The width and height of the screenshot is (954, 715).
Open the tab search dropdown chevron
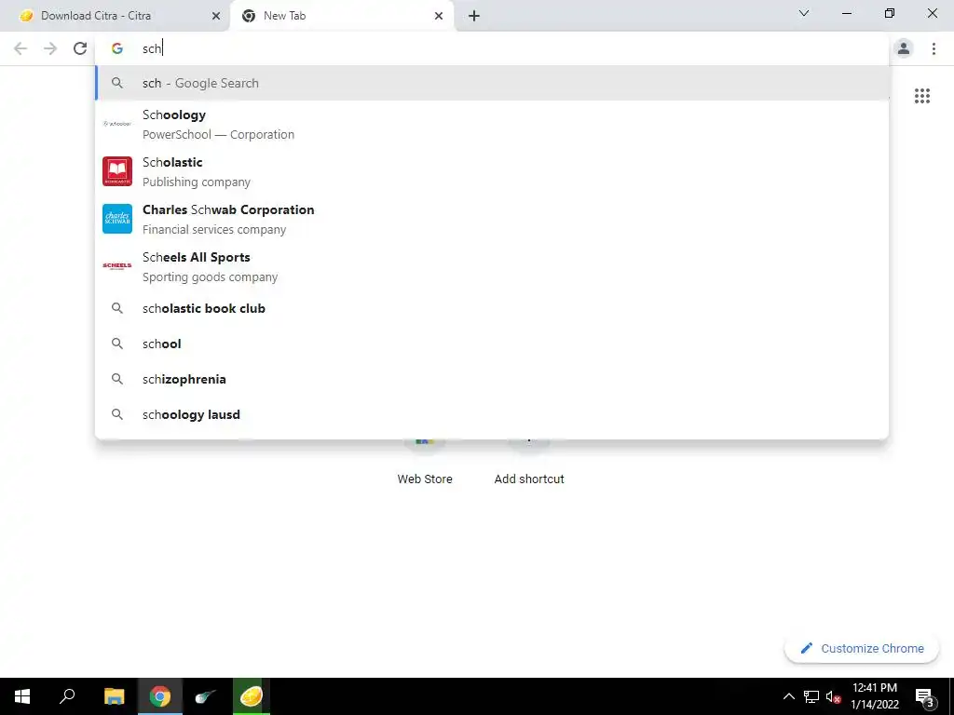coord(804,13)
